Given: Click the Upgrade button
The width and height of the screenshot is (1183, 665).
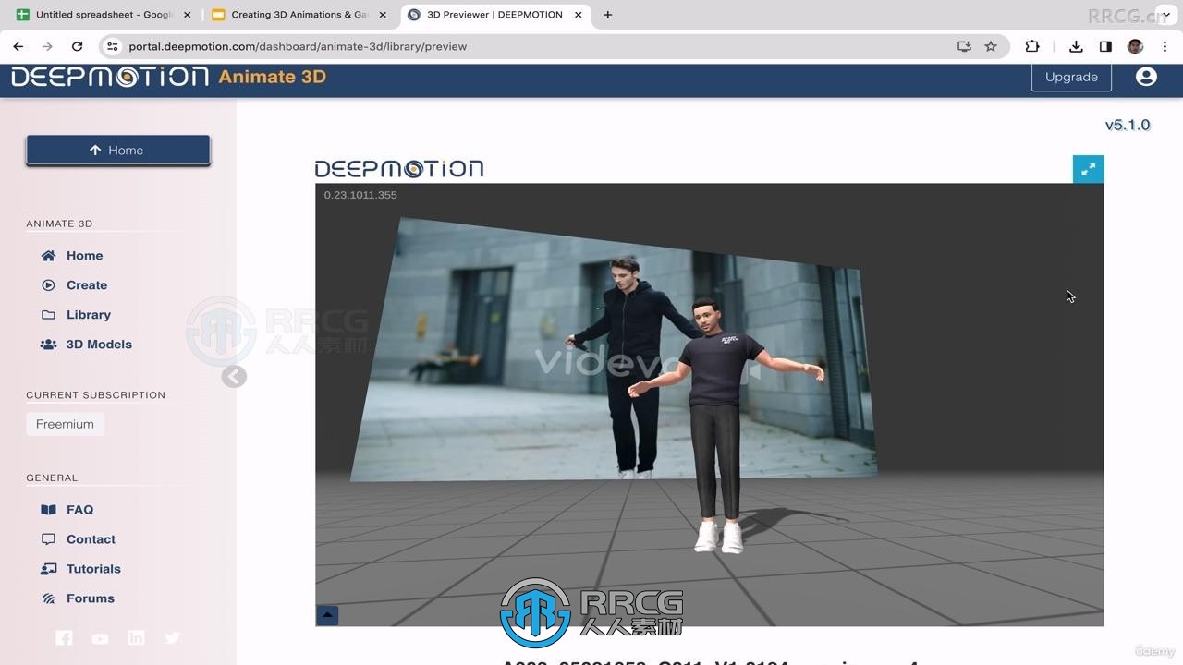Looking at the screenshot, I should click(1071, 77).
